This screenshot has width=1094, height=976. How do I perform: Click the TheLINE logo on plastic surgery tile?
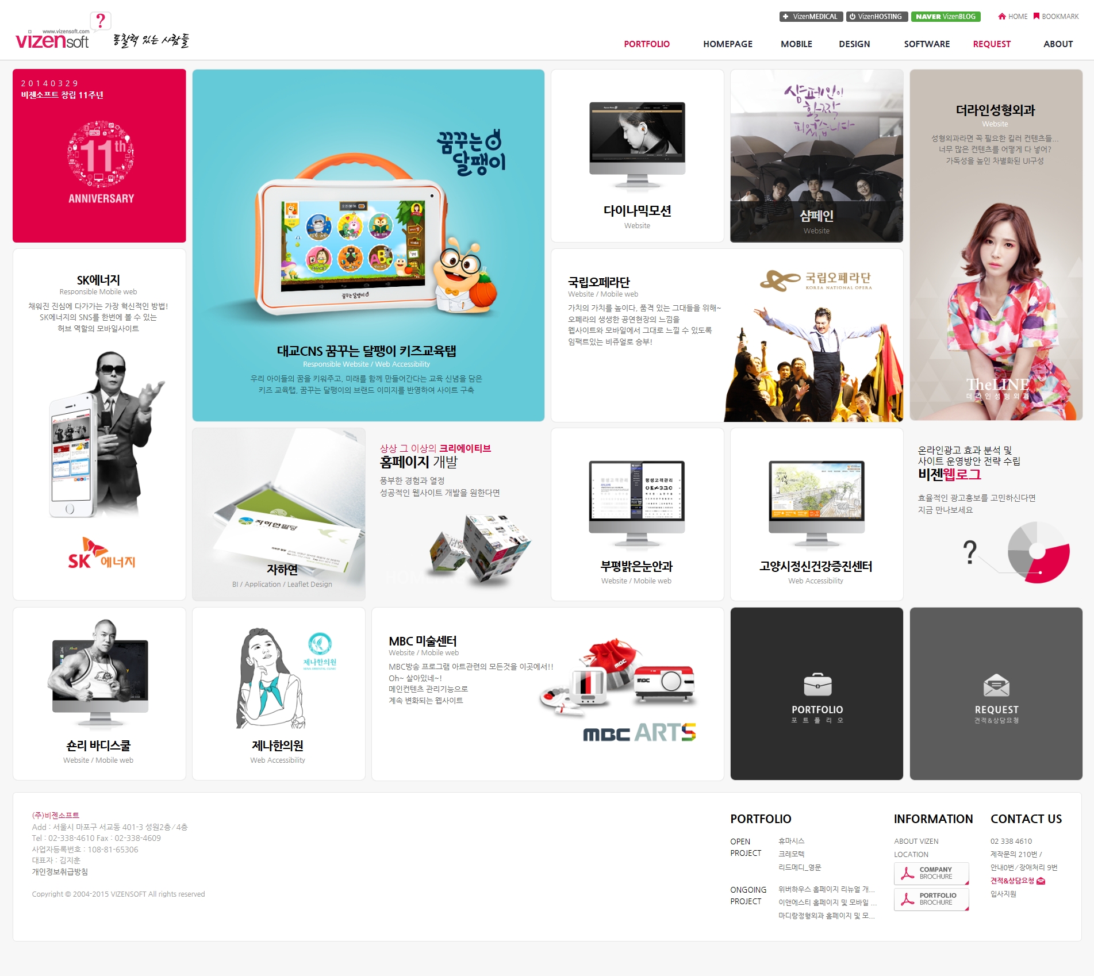coord(997,389)
